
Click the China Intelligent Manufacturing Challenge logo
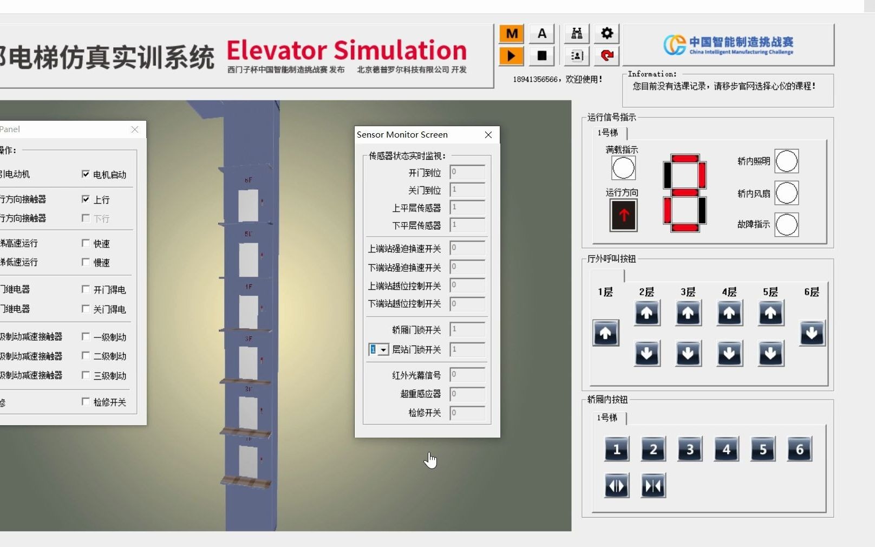(x=728, y=45)
